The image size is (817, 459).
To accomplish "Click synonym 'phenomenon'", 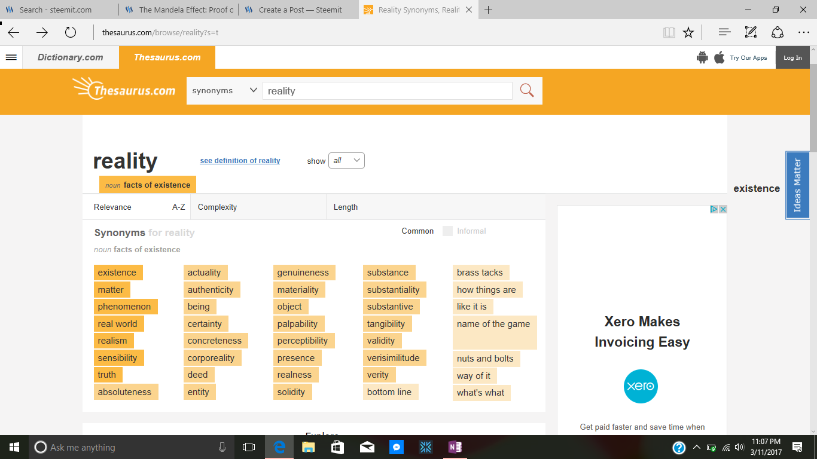I will pyautogui.click(x=124, y=307).
